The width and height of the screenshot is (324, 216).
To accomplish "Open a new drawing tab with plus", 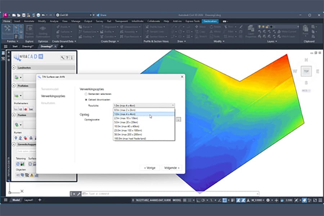I will pyautogui.click(x=62, y=46).
